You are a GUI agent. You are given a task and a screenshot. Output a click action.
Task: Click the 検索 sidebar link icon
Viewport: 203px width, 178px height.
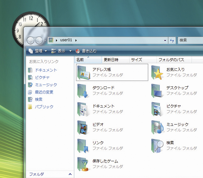(30, 100)
